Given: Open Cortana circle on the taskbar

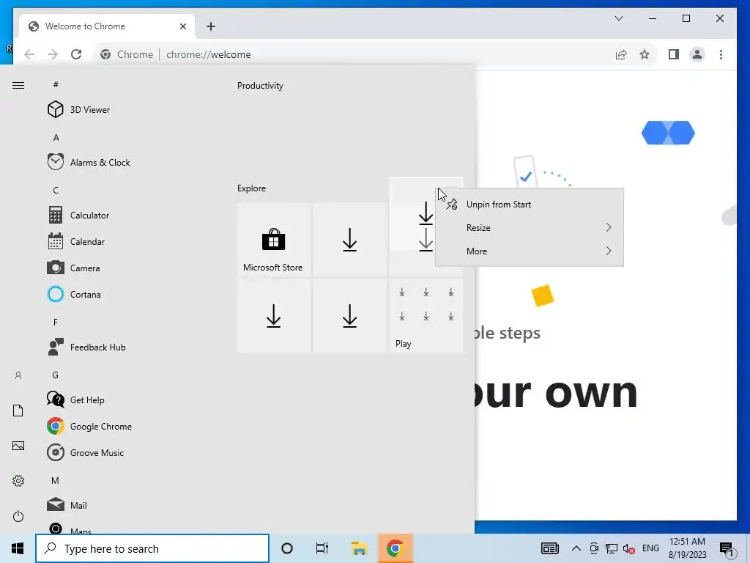Looking at the screenshot, I should [287, 548].
